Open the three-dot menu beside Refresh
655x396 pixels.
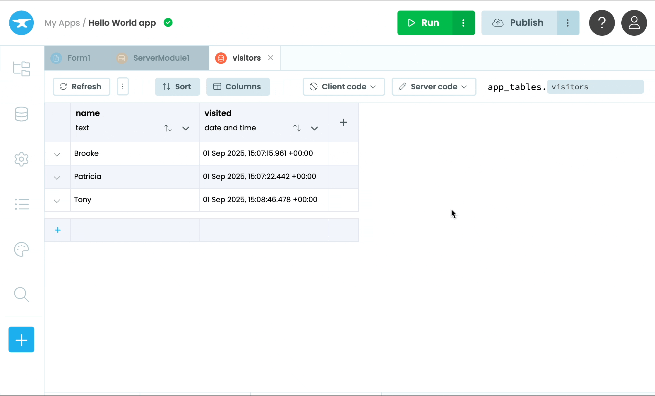[x=123, y=86]
